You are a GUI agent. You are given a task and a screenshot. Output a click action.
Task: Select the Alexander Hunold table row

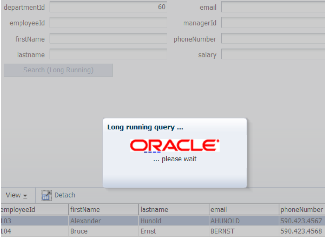tap(103, 221)
